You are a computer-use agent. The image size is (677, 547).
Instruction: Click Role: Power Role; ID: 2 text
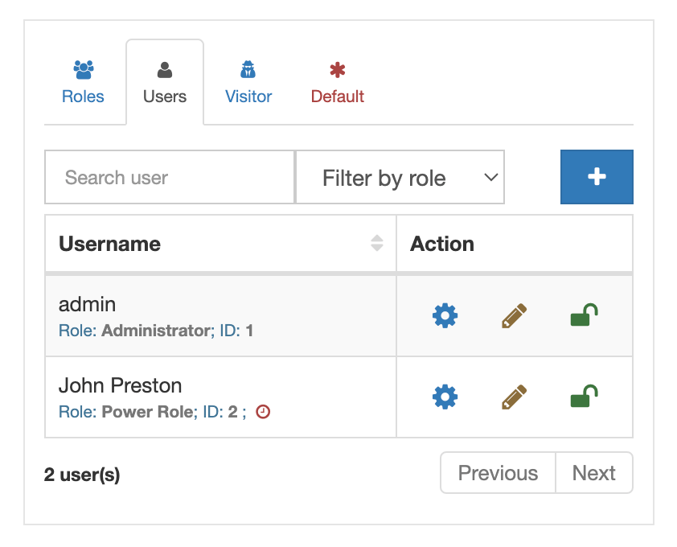pyautogui.click(x=148, y=412)
